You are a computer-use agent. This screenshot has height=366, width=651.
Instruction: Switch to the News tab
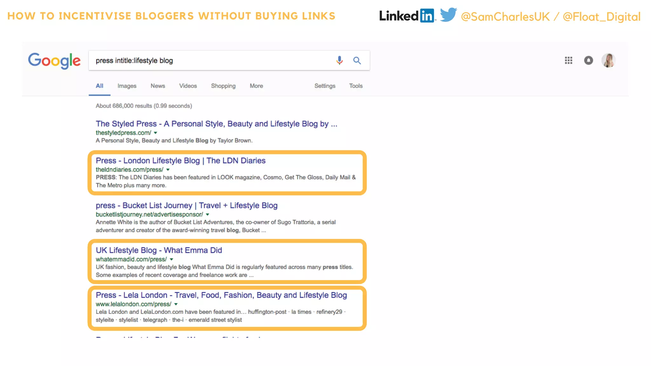pyautogui.click(x=158, y=86)
